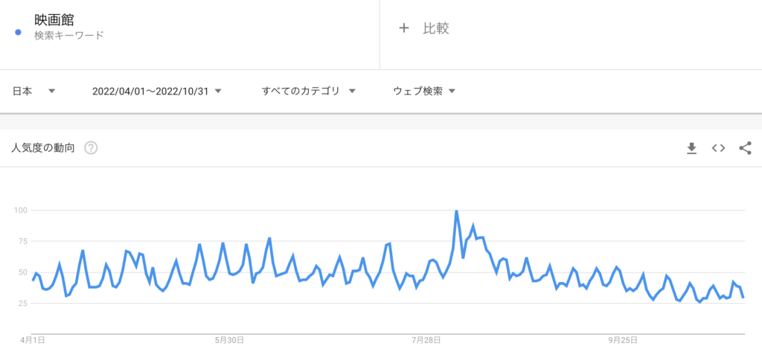Open the help question mark beside 人気度の動向
This screenshot has height=361, width=762.
[x=91, y=147]
